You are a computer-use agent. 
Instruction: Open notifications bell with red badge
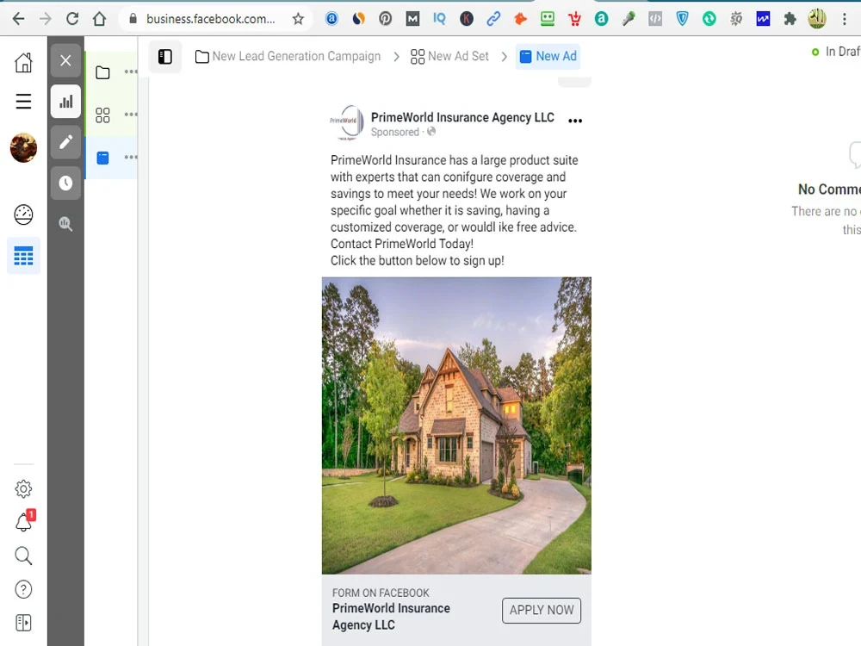pos(24,522)
